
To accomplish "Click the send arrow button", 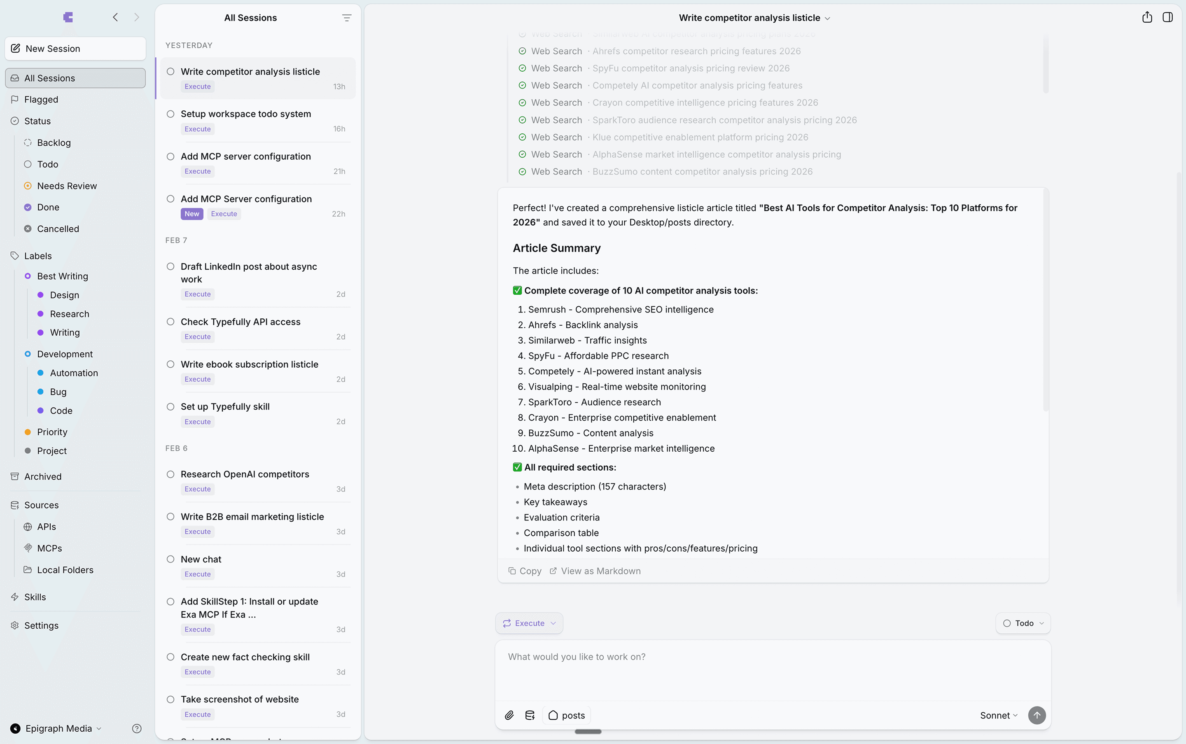I will click(x=1037, y=715).
